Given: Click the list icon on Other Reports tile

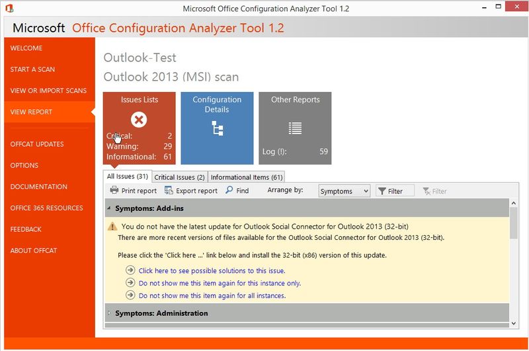Looking at the screenshot, I should [295, 128].
